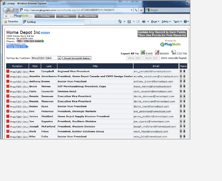222x181 pixels.
Task: Open the Setup toolbar tab
Action: tap(66, 16)
